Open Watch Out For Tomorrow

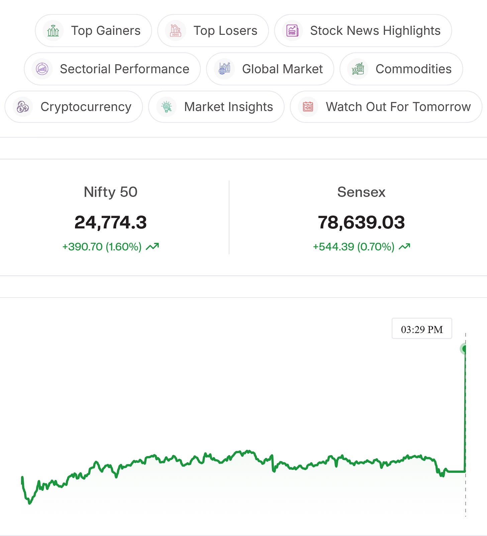pos(386,107)
